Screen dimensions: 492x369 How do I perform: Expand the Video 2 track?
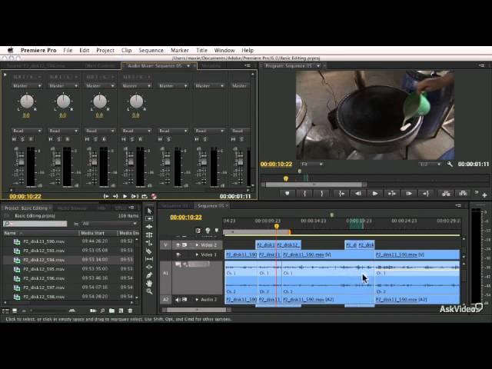click(x=197, y=244)
